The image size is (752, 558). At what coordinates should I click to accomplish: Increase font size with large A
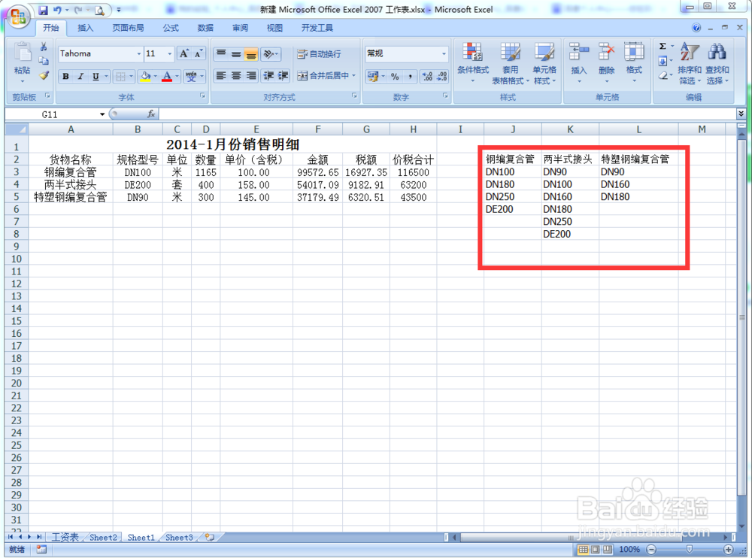(184, 53)
